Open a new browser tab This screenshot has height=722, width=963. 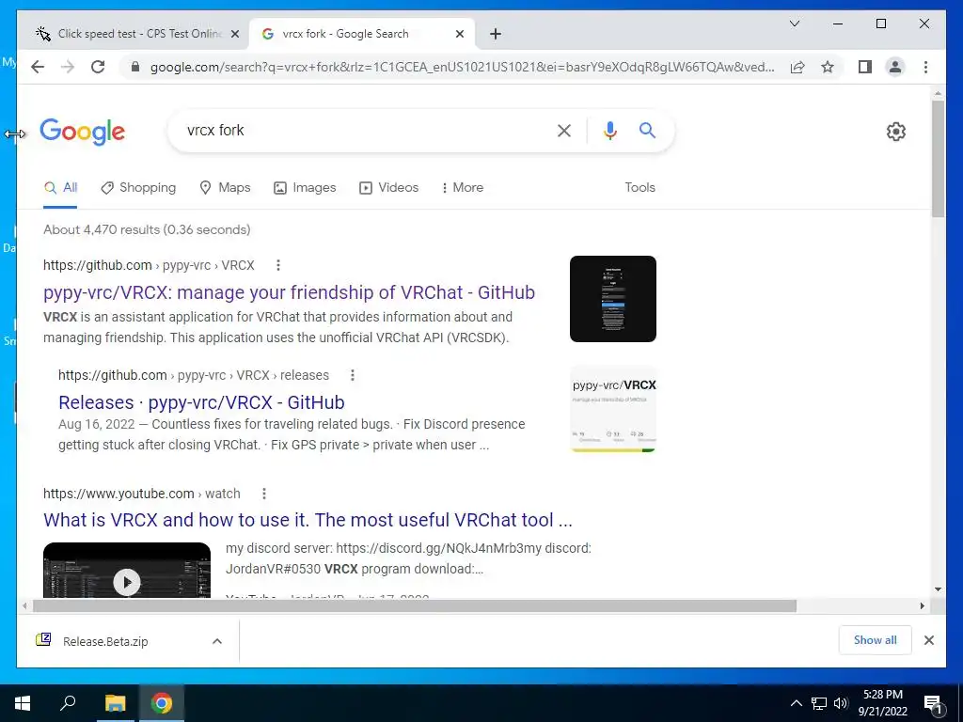pos(496,34)
